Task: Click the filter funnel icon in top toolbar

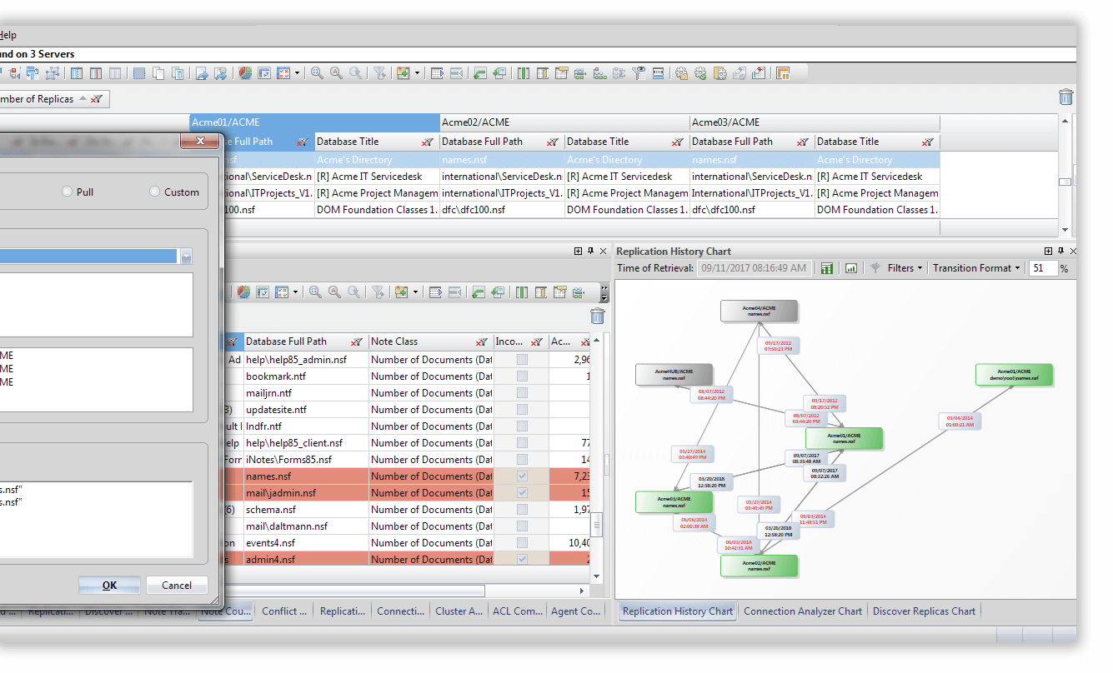Action: (379, 72)
